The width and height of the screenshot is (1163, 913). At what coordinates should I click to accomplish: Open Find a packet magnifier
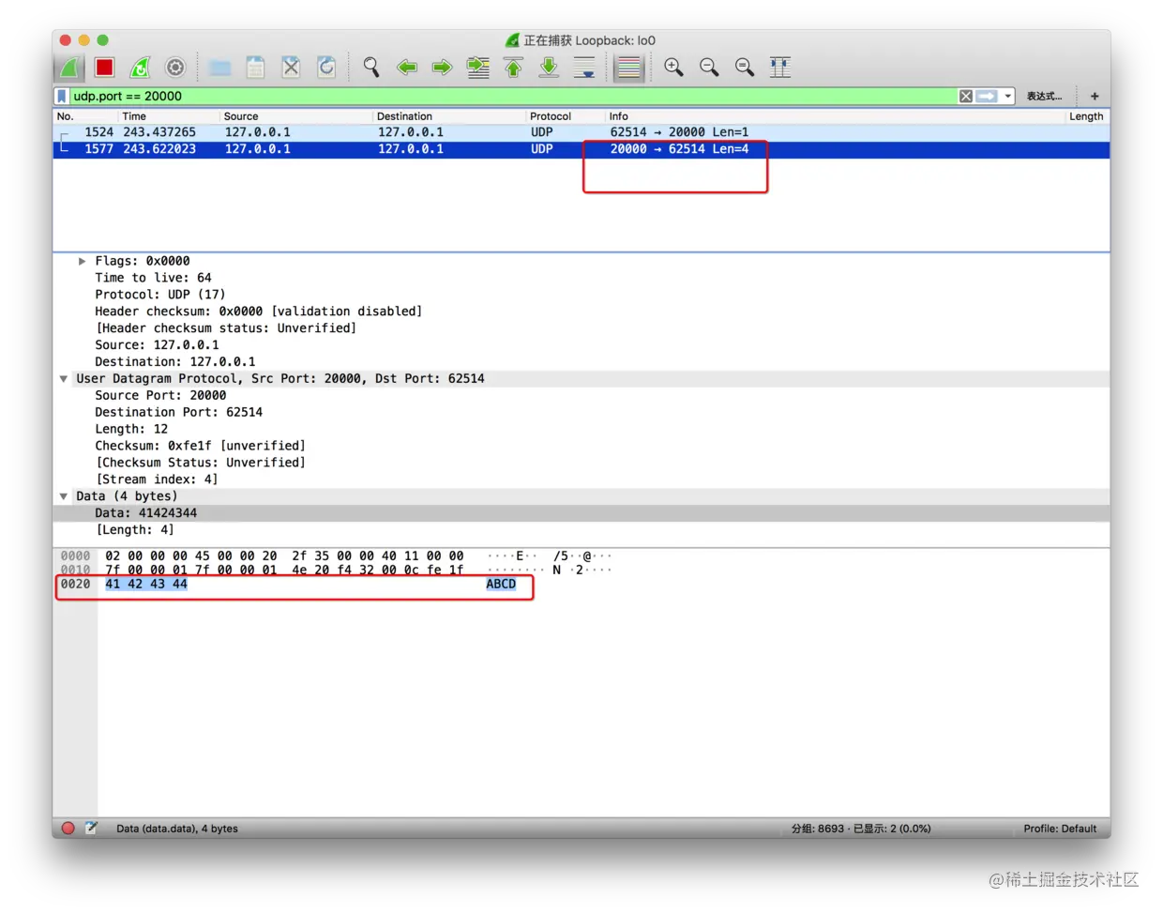pyautogui.click(x=371, y=68)
